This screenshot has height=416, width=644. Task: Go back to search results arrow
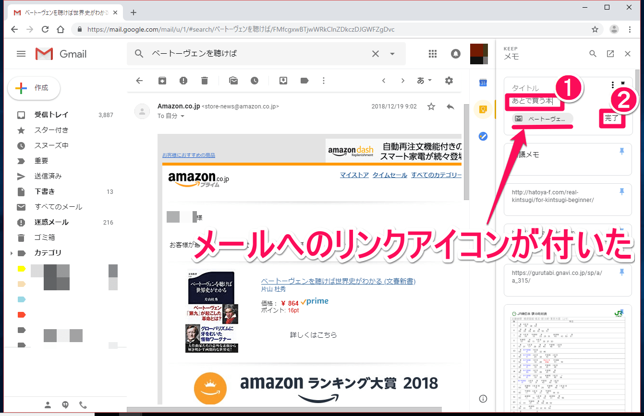(139, 81)
